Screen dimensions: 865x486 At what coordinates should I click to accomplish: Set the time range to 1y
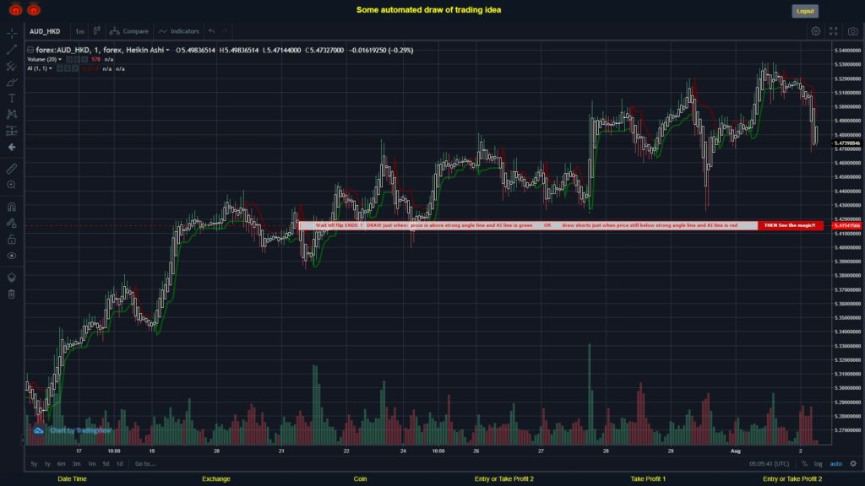click(47, 463)
